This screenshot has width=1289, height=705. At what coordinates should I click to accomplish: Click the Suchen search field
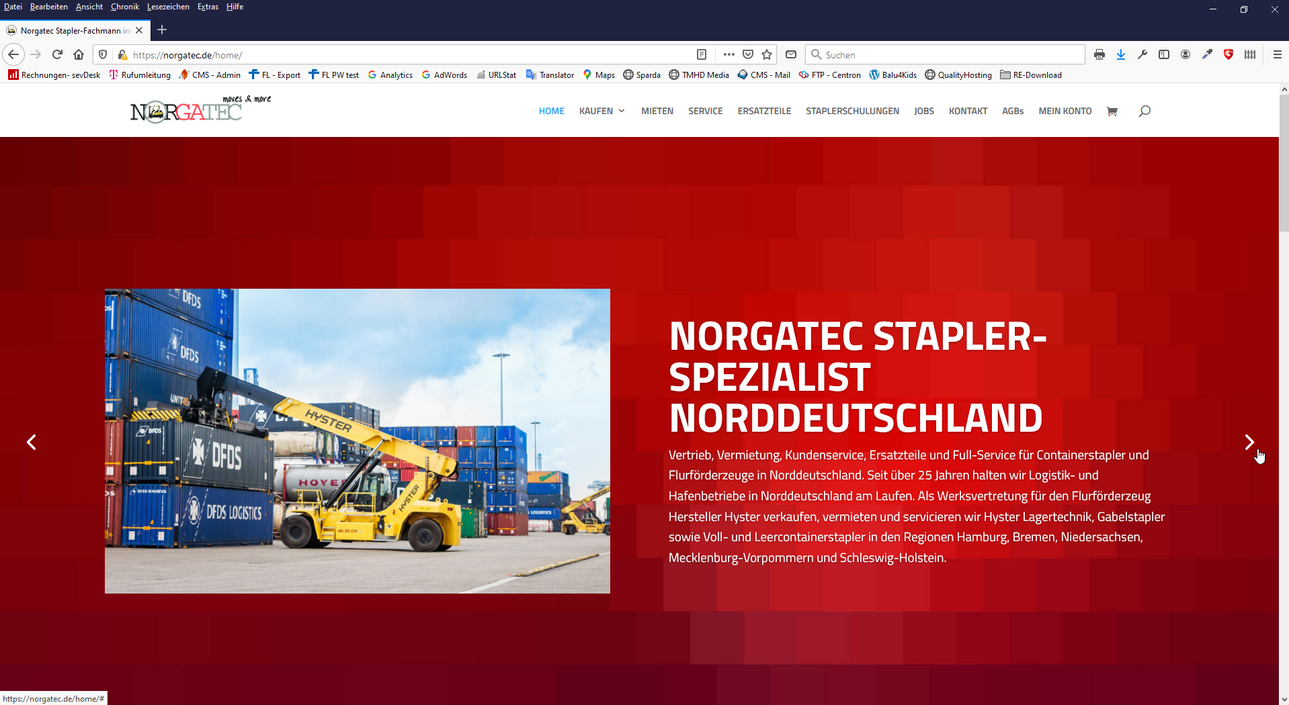[x=945, y=54]
